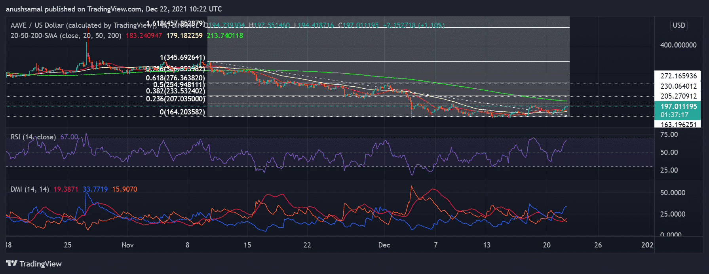The image size is (709, 274).
Task: Select the 0.618 Fibonacci level label
Action: (x=175, y=78)
